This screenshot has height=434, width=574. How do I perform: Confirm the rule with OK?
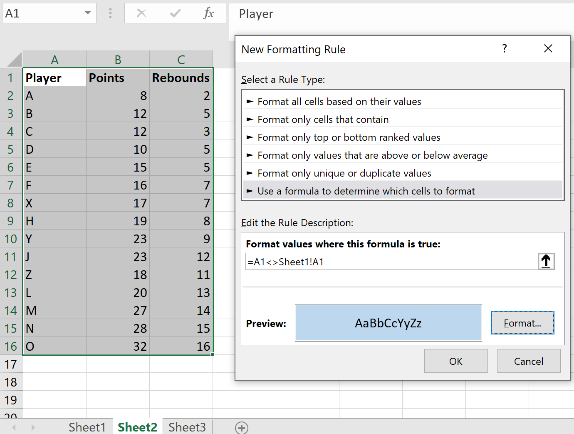tap(456, 361)
